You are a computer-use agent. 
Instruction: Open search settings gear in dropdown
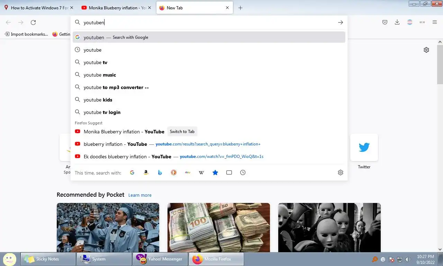tap(341, 172)
